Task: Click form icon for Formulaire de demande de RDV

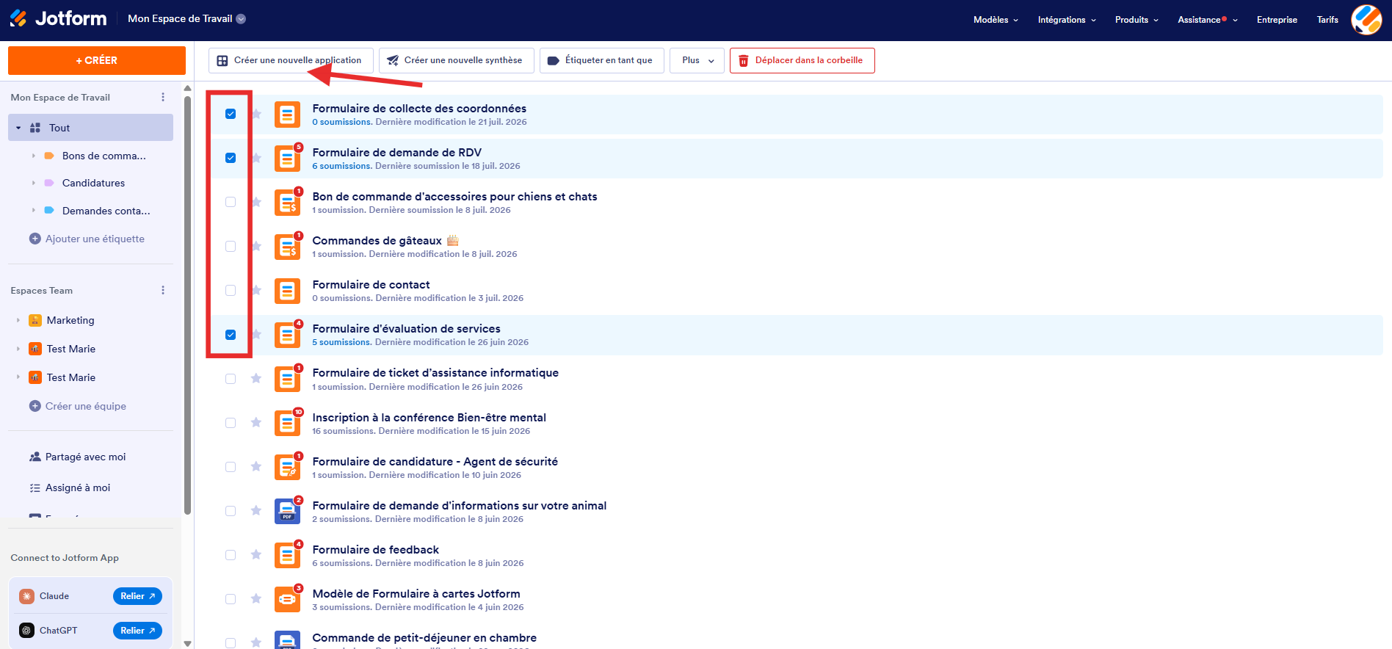Action: pyautogui.click(x=287, y=159)
